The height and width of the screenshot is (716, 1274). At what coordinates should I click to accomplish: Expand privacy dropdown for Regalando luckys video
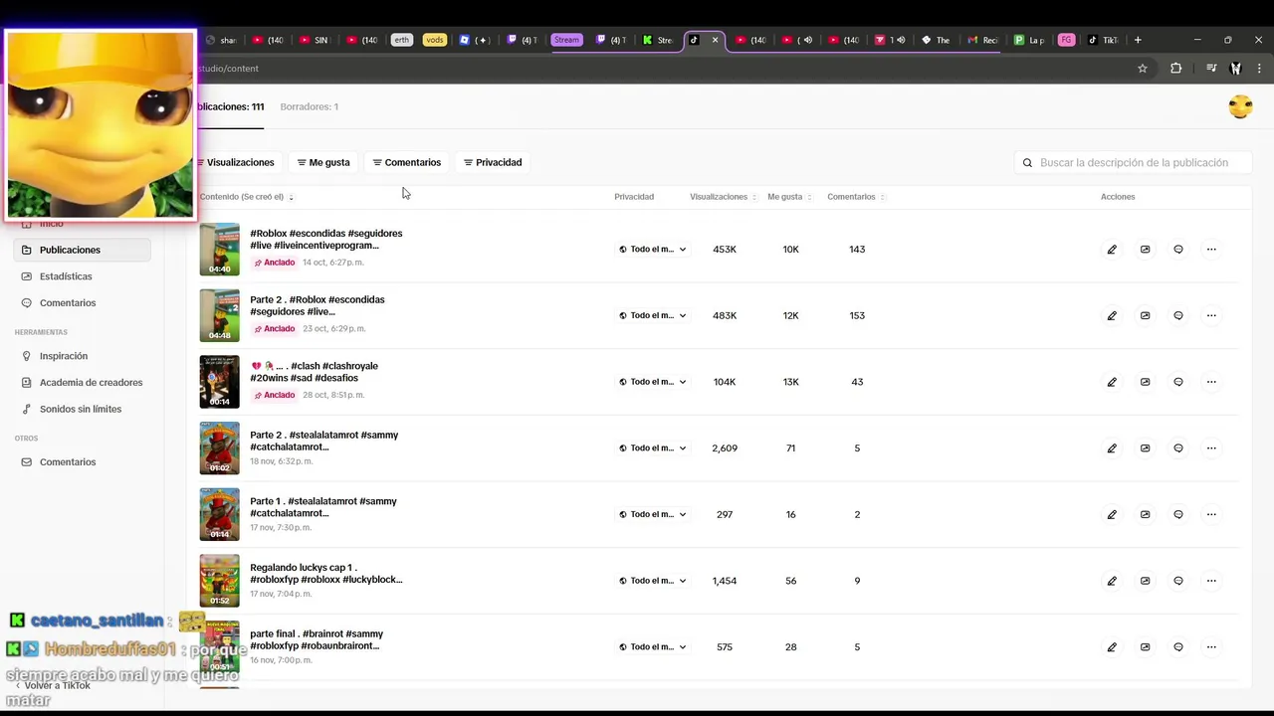[x=653, y=581]
